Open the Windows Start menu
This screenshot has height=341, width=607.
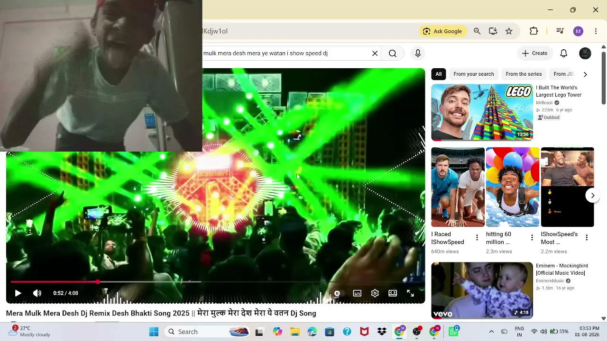(x=154, y=332)
